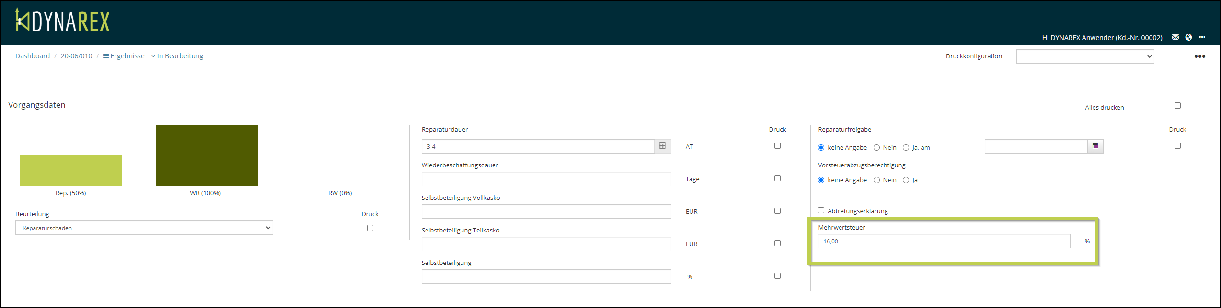Click the Reparaturdauer calculator icon
1221x308 pixels.
662,146
